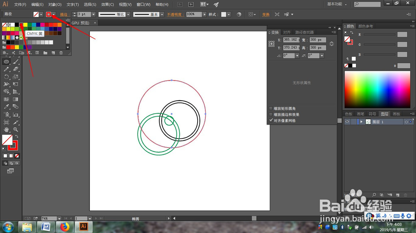Open the 对象(O) menu
416x233 pixels.
[55, 5]
